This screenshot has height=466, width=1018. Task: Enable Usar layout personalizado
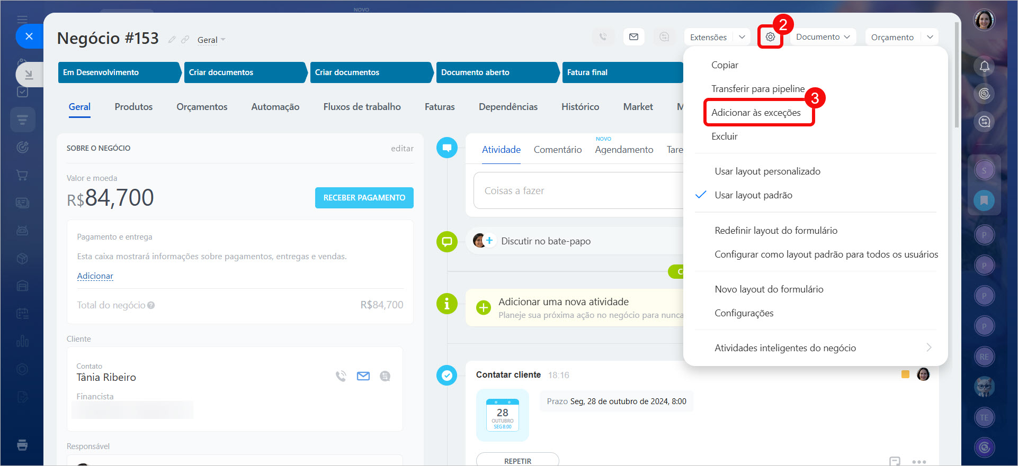click(767, 171)
